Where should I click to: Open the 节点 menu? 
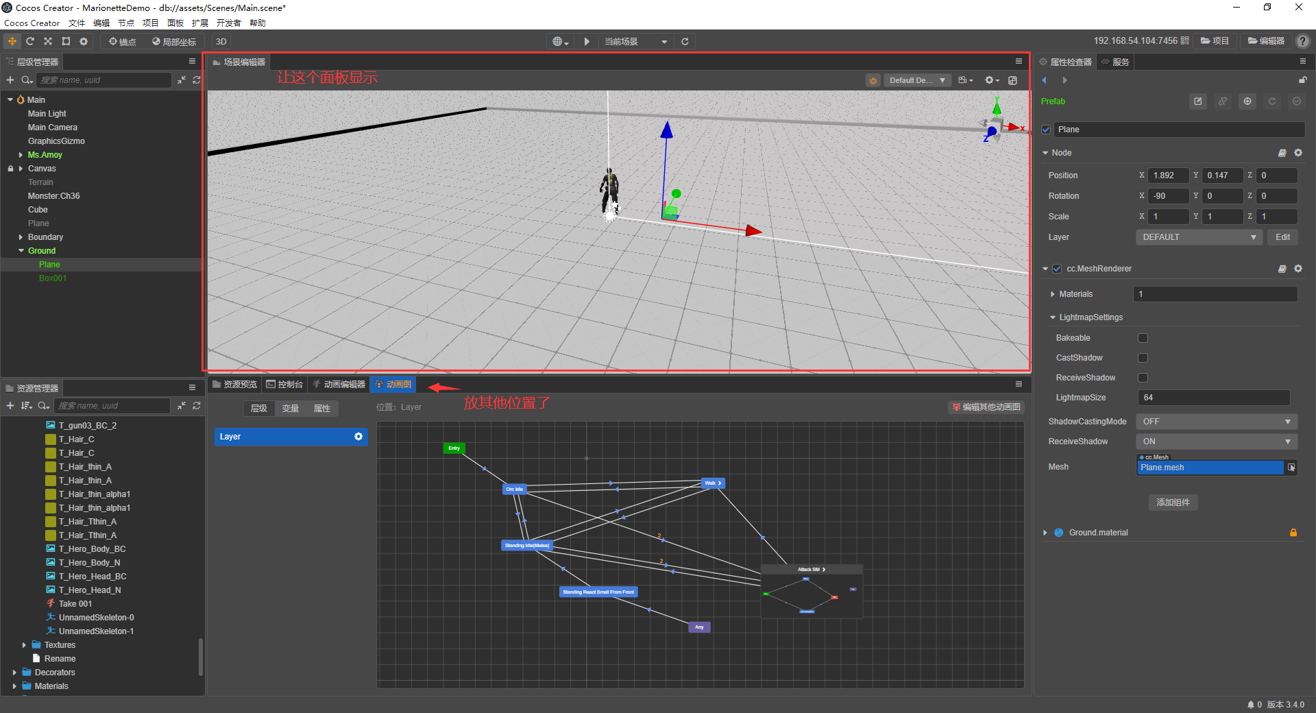[126, 23]
